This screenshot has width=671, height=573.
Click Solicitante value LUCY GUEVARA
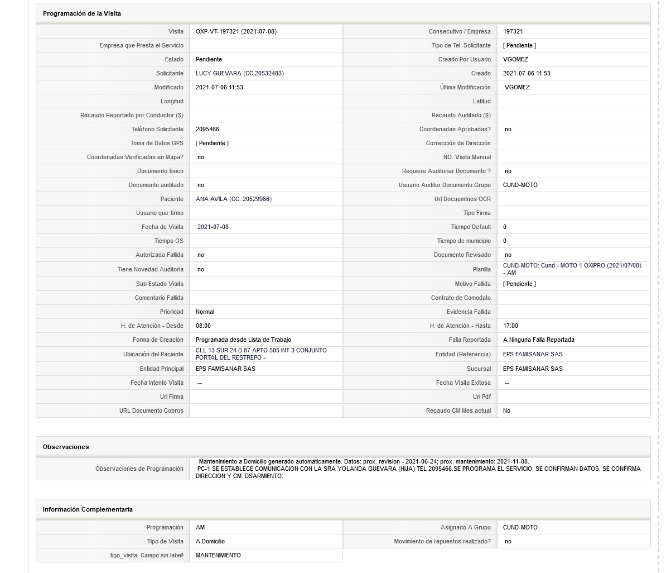241,74
